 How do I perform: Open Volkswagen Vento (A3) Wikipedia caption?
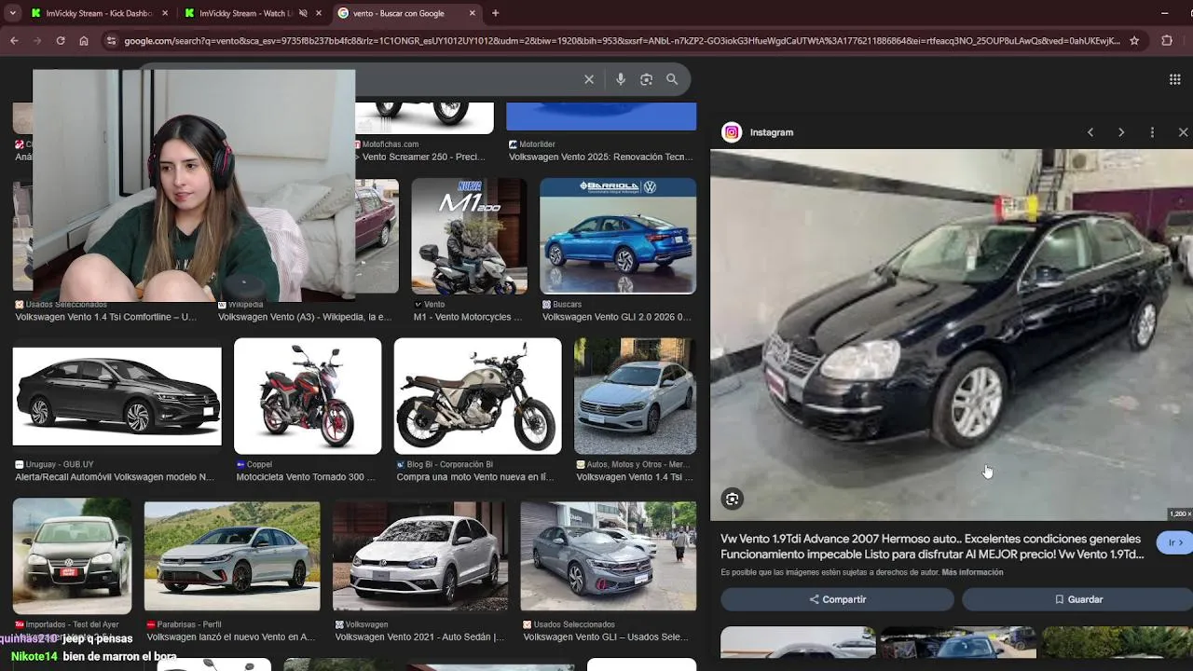pyautogui.click(x=305, y=317)
